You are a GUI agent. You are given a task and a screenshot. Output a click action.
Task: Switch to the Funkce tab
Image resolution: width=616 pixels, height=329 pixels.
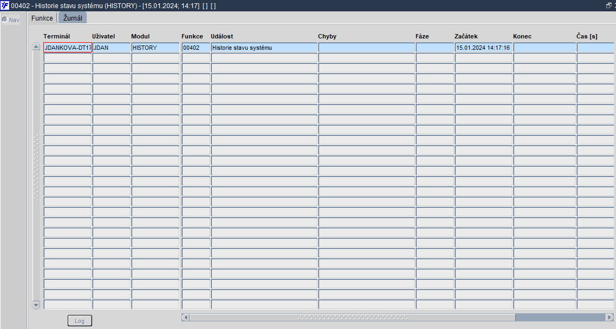click(x=42, y=18)
